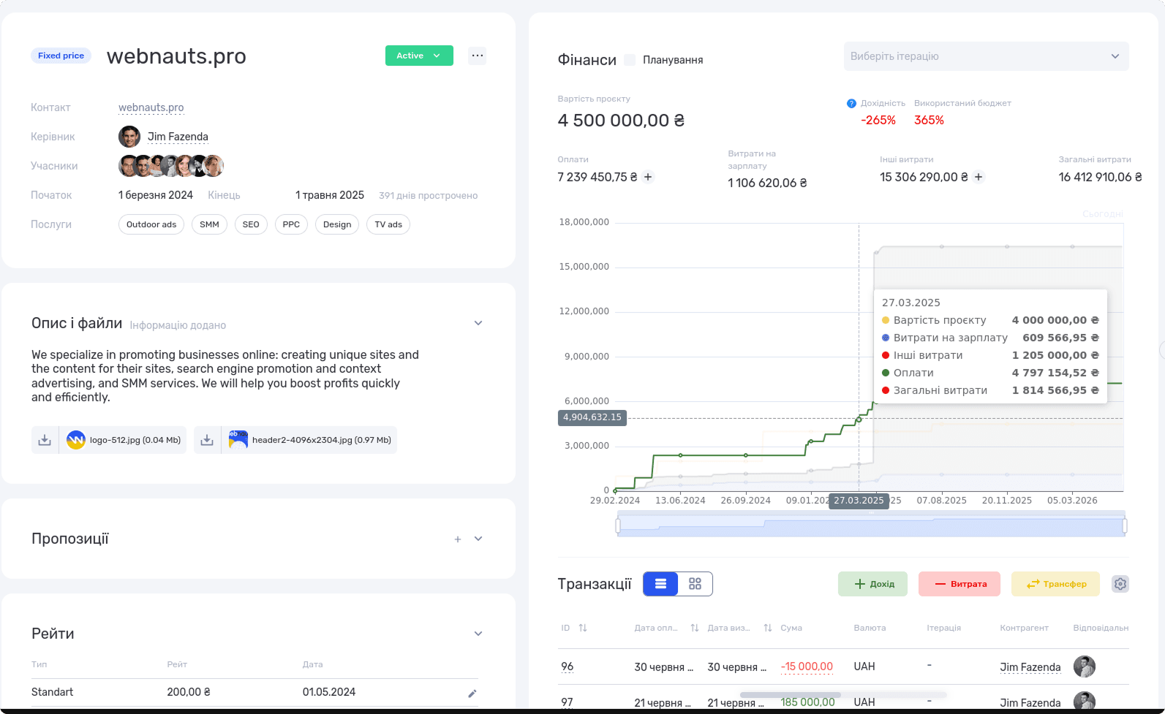Click the 200,00 ₴ rate value
Image resolution: width=1165 pixels, height=714 pixels.
(189, 692)
